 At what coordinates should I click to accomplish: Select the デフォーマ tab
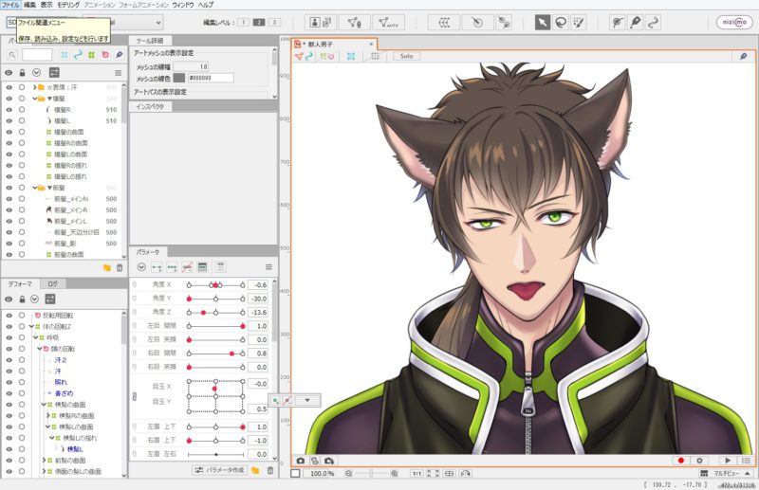pos(20,284)
